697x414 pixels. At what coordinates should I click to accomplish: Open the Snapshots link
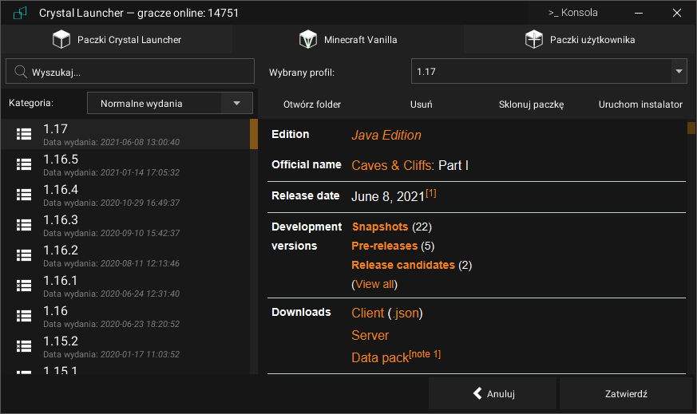click(379, 227)
